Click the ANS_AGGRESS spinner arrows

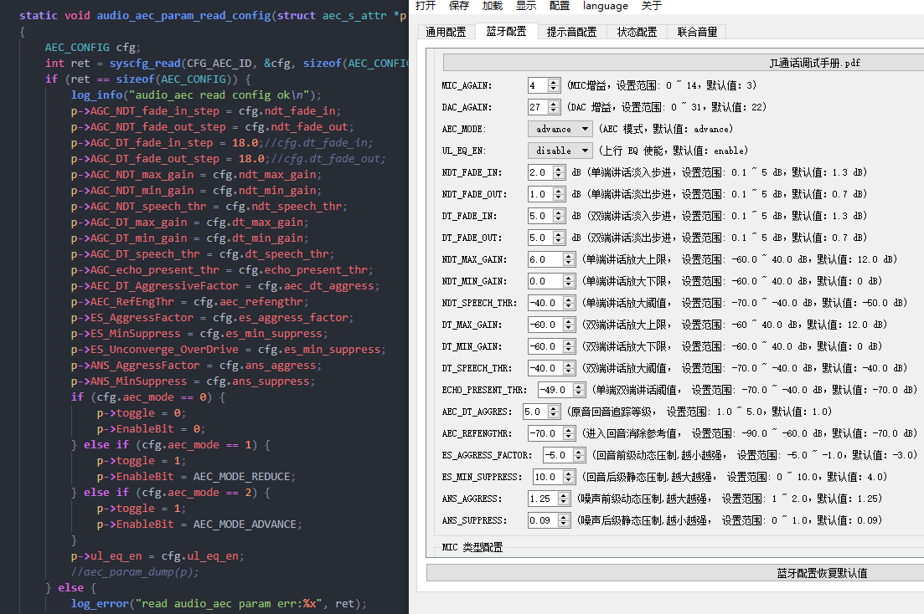pyautogui.click(x=564, y=499)
